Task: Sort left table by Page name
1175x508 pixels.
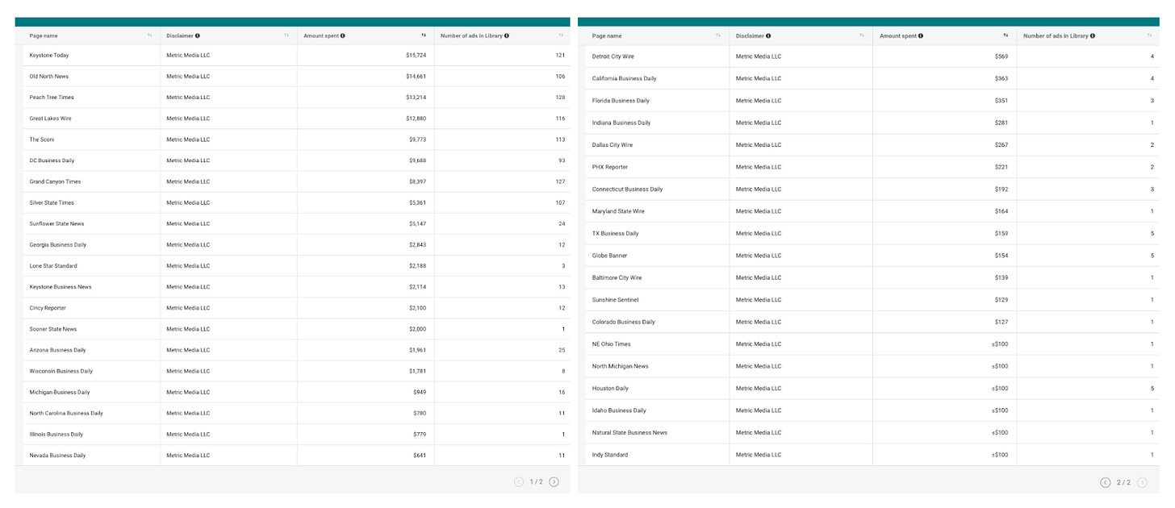Action: (x=149, y=35)
